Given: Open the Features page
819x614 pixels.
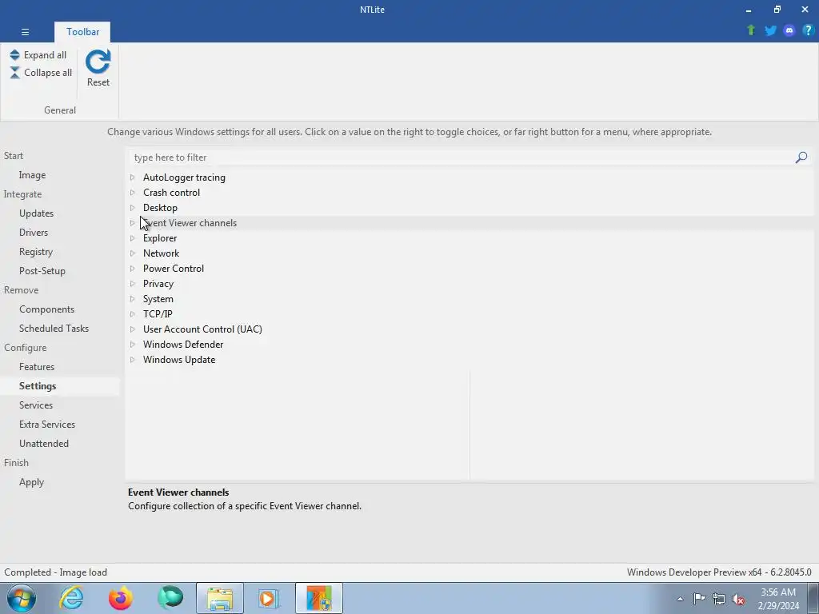Looking at the screenshot, I should [x=37, y=366].
